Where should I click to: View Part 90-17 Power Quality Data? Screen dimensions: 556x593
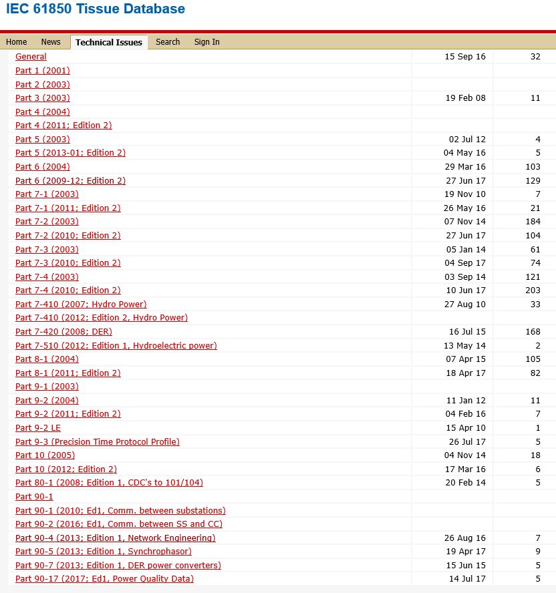(x=104, y=578)
